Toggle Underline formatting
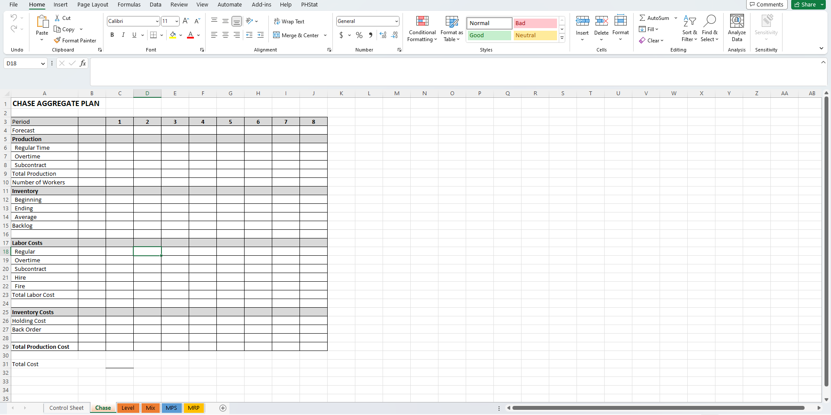The image size is (831, 415). [135, 35]
